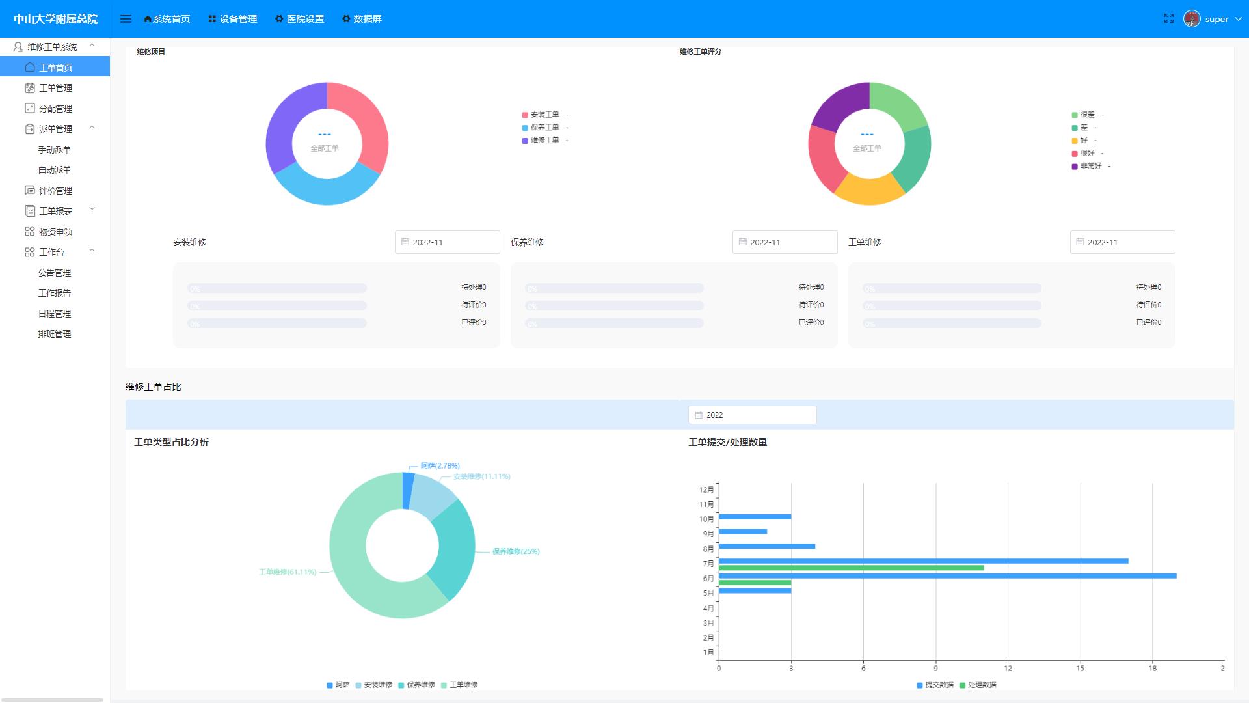Click the icon beside 评价管理

point(30,190)
